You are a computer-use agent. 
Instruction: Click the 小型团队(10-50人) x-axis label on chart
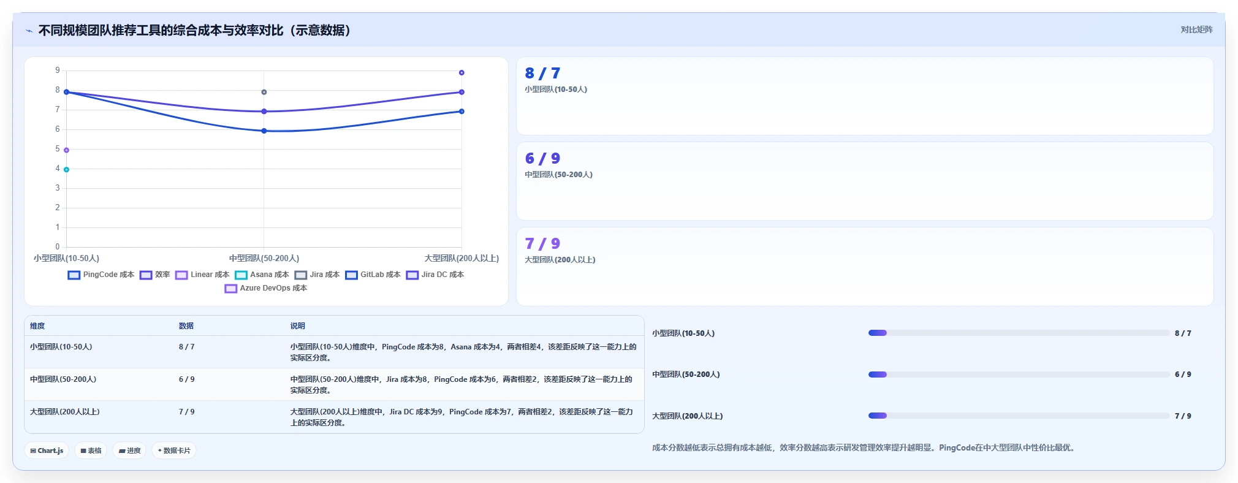point(66,259)
